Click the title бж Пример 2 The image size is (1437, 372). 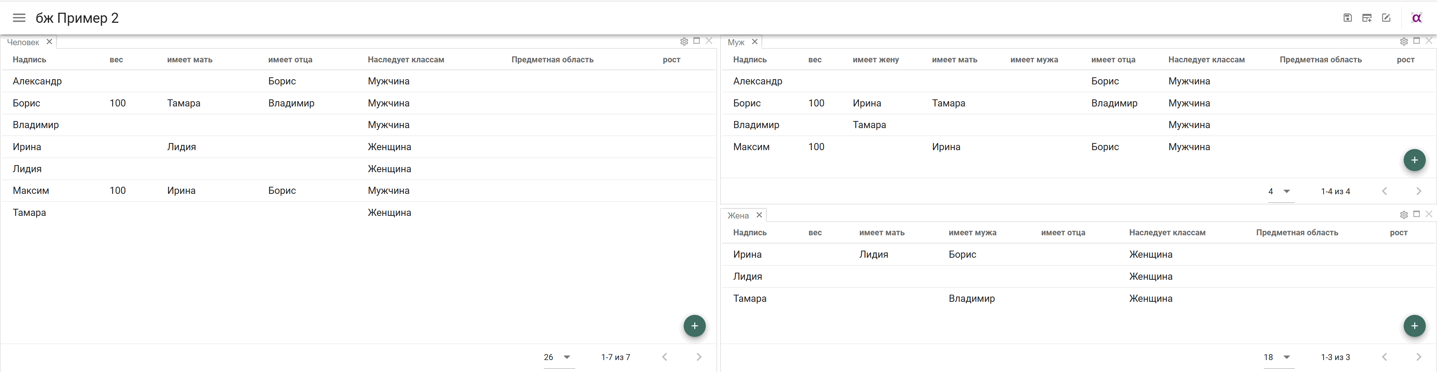(77, 18)
